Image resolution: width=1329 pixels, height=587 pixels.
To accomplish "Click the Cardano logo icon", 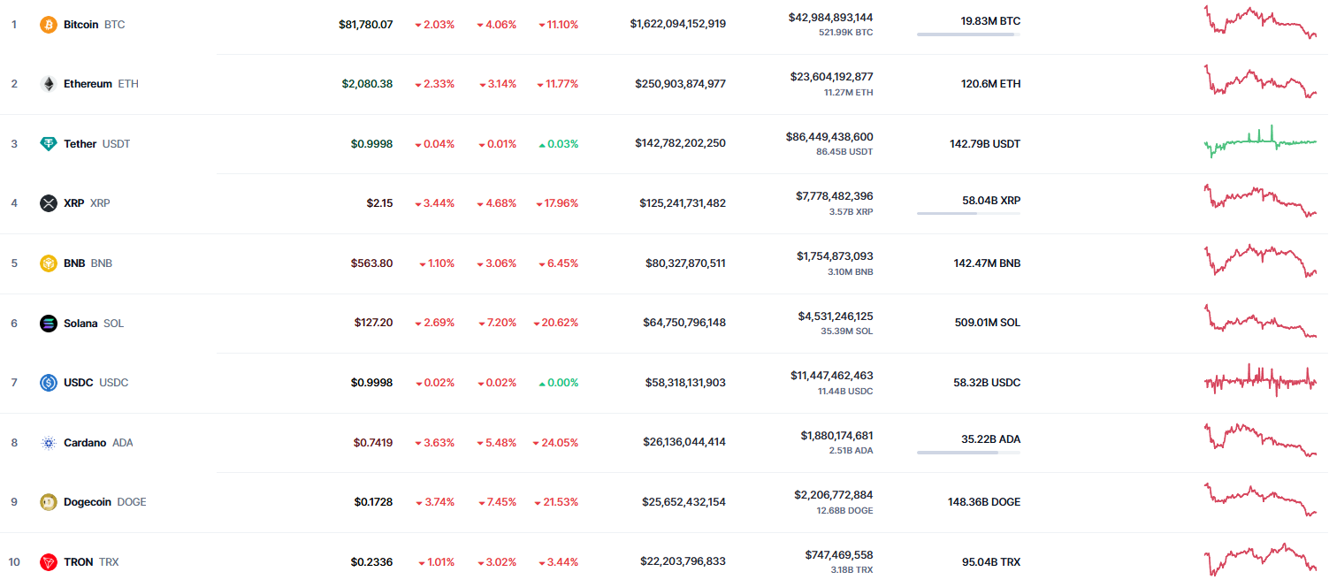I will click(49, 443).
